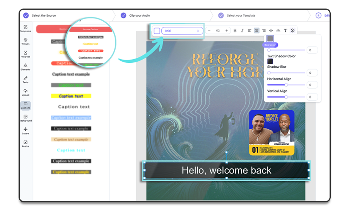
Task: Open the Templates panel in sidebar
Action: click(x=26, y=28)
